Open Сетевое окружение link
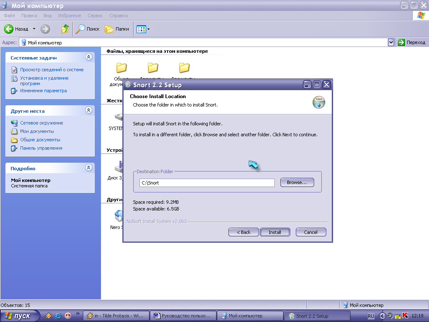This screenshot has width=429, height=322. tap(41, 123)
